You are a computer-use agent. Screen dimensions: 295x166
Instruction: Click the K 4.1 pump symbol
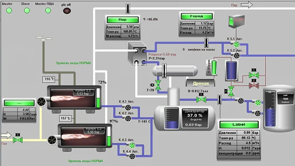pos(128,107)
